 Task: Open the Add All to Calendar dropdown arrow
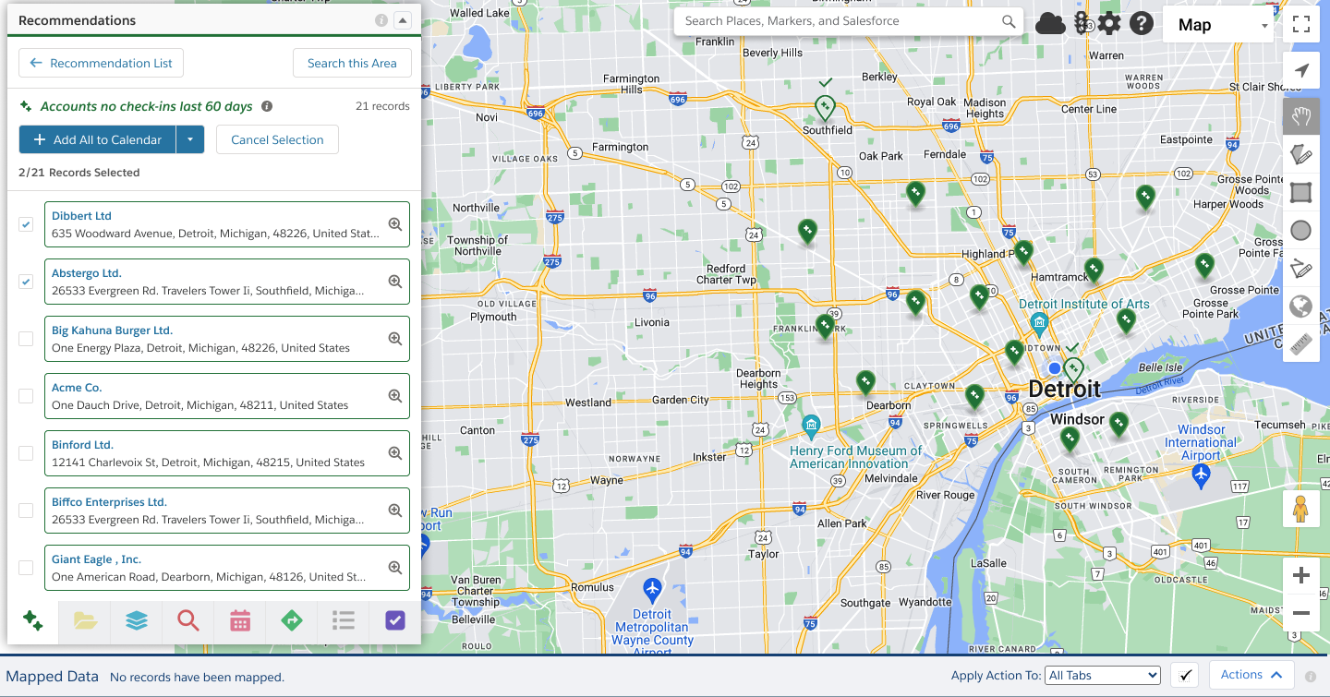189,139
